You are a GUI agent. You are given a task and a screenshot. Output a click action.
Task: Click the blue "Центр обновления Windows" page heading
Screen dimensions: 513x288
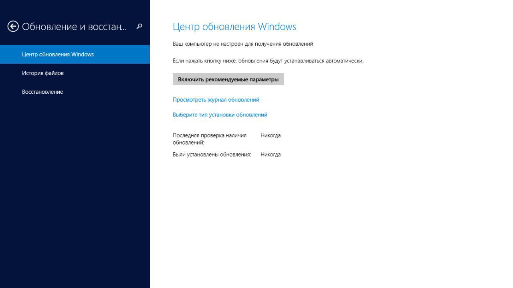(x=234, y=27)
